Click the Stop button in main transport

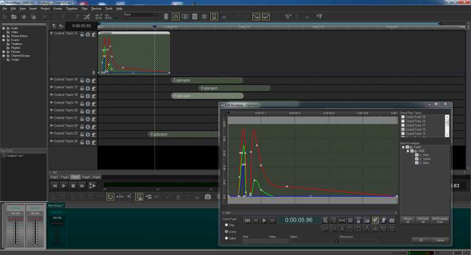[x=73, y=186]
